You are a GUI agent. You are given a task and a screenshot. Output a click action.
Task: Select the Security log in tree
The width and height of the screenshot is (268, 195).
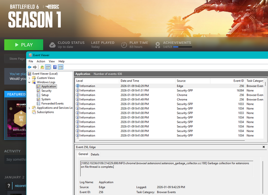[46, 91]
